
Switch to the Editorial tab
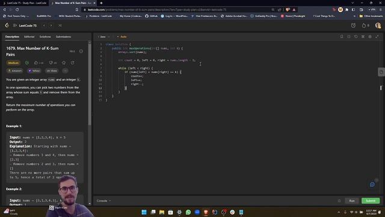coord(29,37)
